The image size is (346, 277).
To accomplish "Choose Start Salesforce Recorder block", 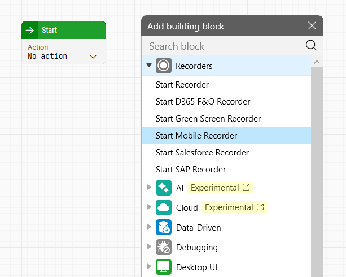I will click(x=202, y=153).
